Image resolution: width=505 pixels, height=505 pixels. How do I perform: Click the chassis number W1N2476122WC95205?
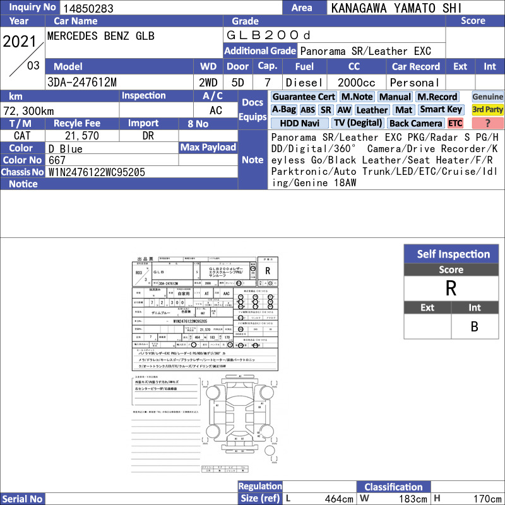point(97,172)
